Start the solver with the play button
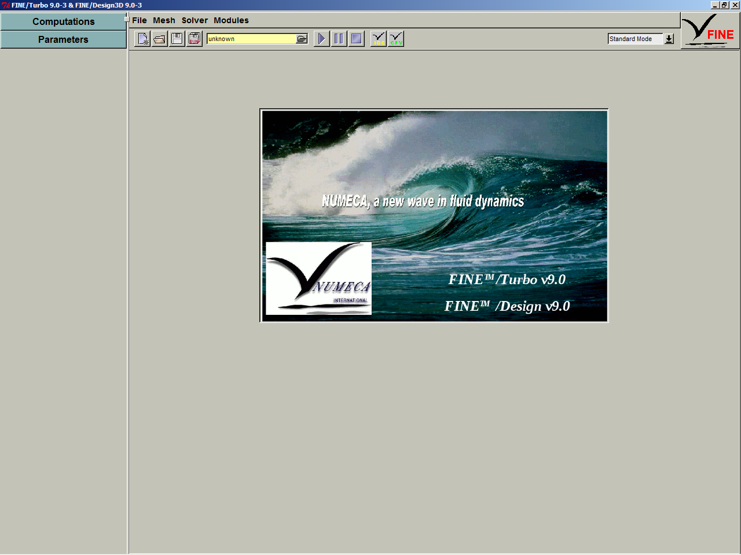The image size is (741, 555). [321, 39]
